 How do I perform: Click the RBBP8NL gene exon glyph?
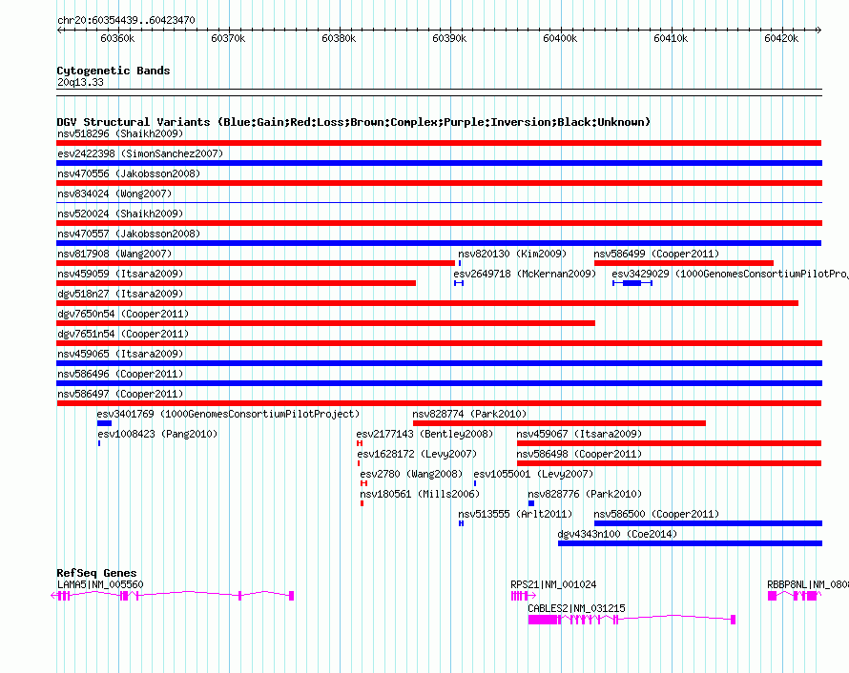[795, 596]
